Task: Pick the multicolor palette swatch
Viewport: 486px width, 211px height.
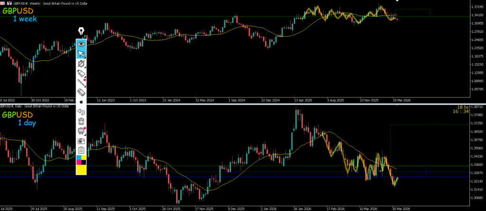Action: (81, 160)
